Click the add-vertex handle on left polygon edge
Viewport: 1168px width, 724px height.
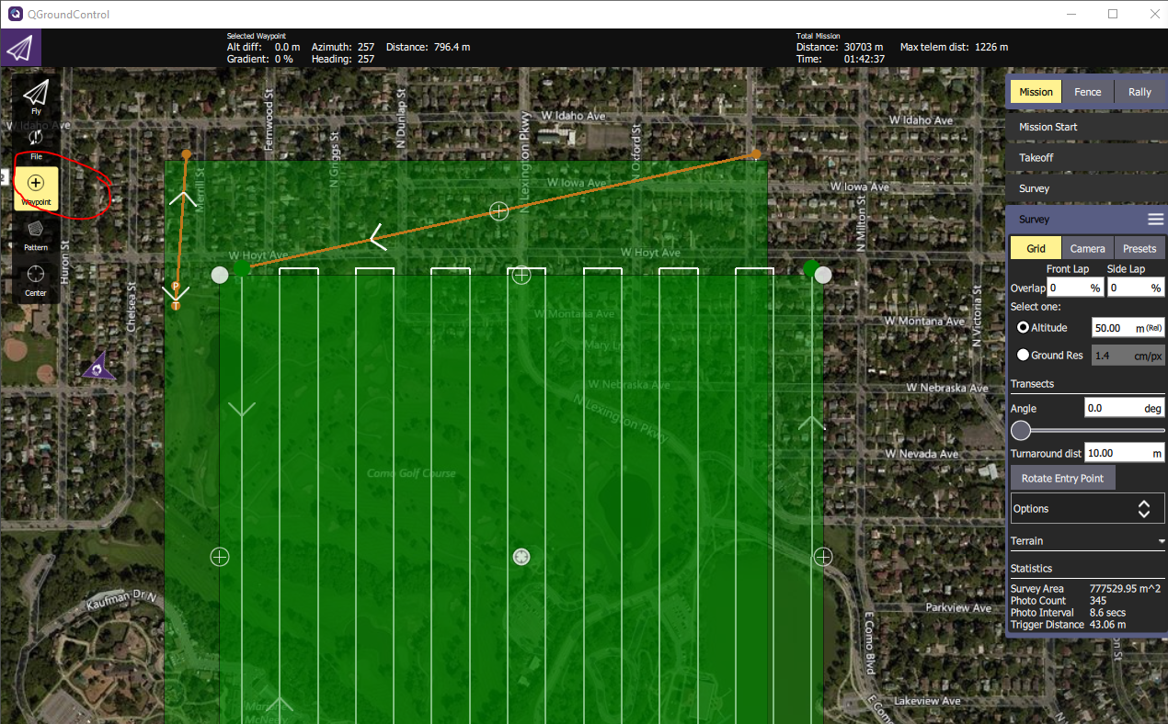219,557
